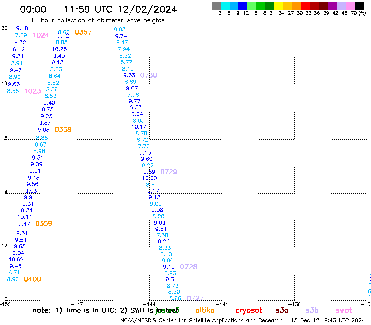Click the orange time label 0359

click(44, 223)
